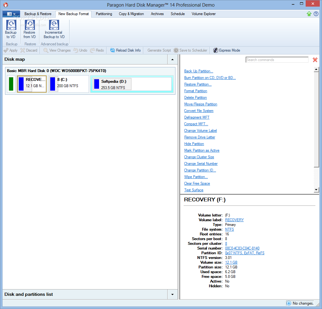The width and height of the screenshot is (322, 309).
Task: Click the Compact MFT link
Action: click(x=196, y=124)
